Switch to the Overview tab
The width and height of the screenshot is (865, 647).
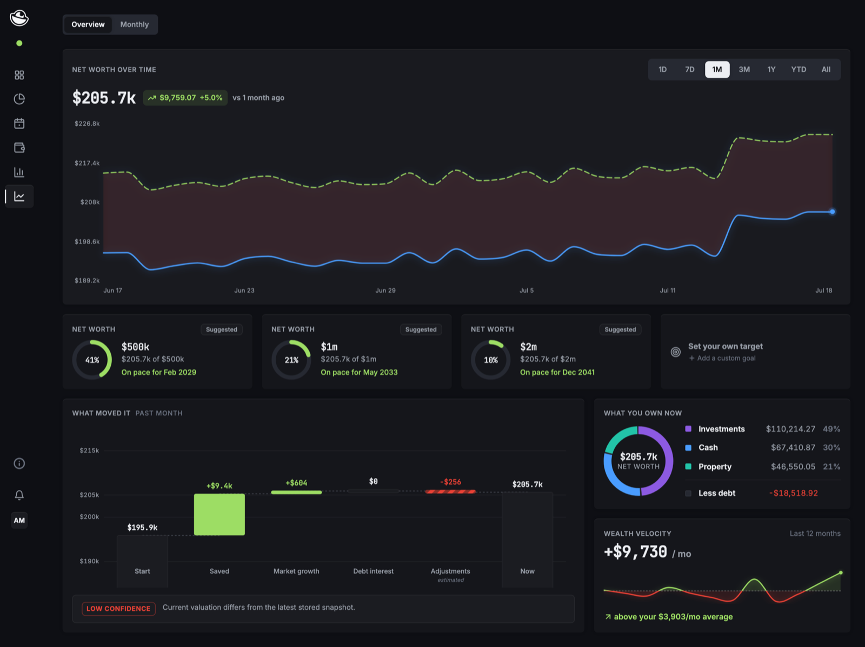point(88,24)
